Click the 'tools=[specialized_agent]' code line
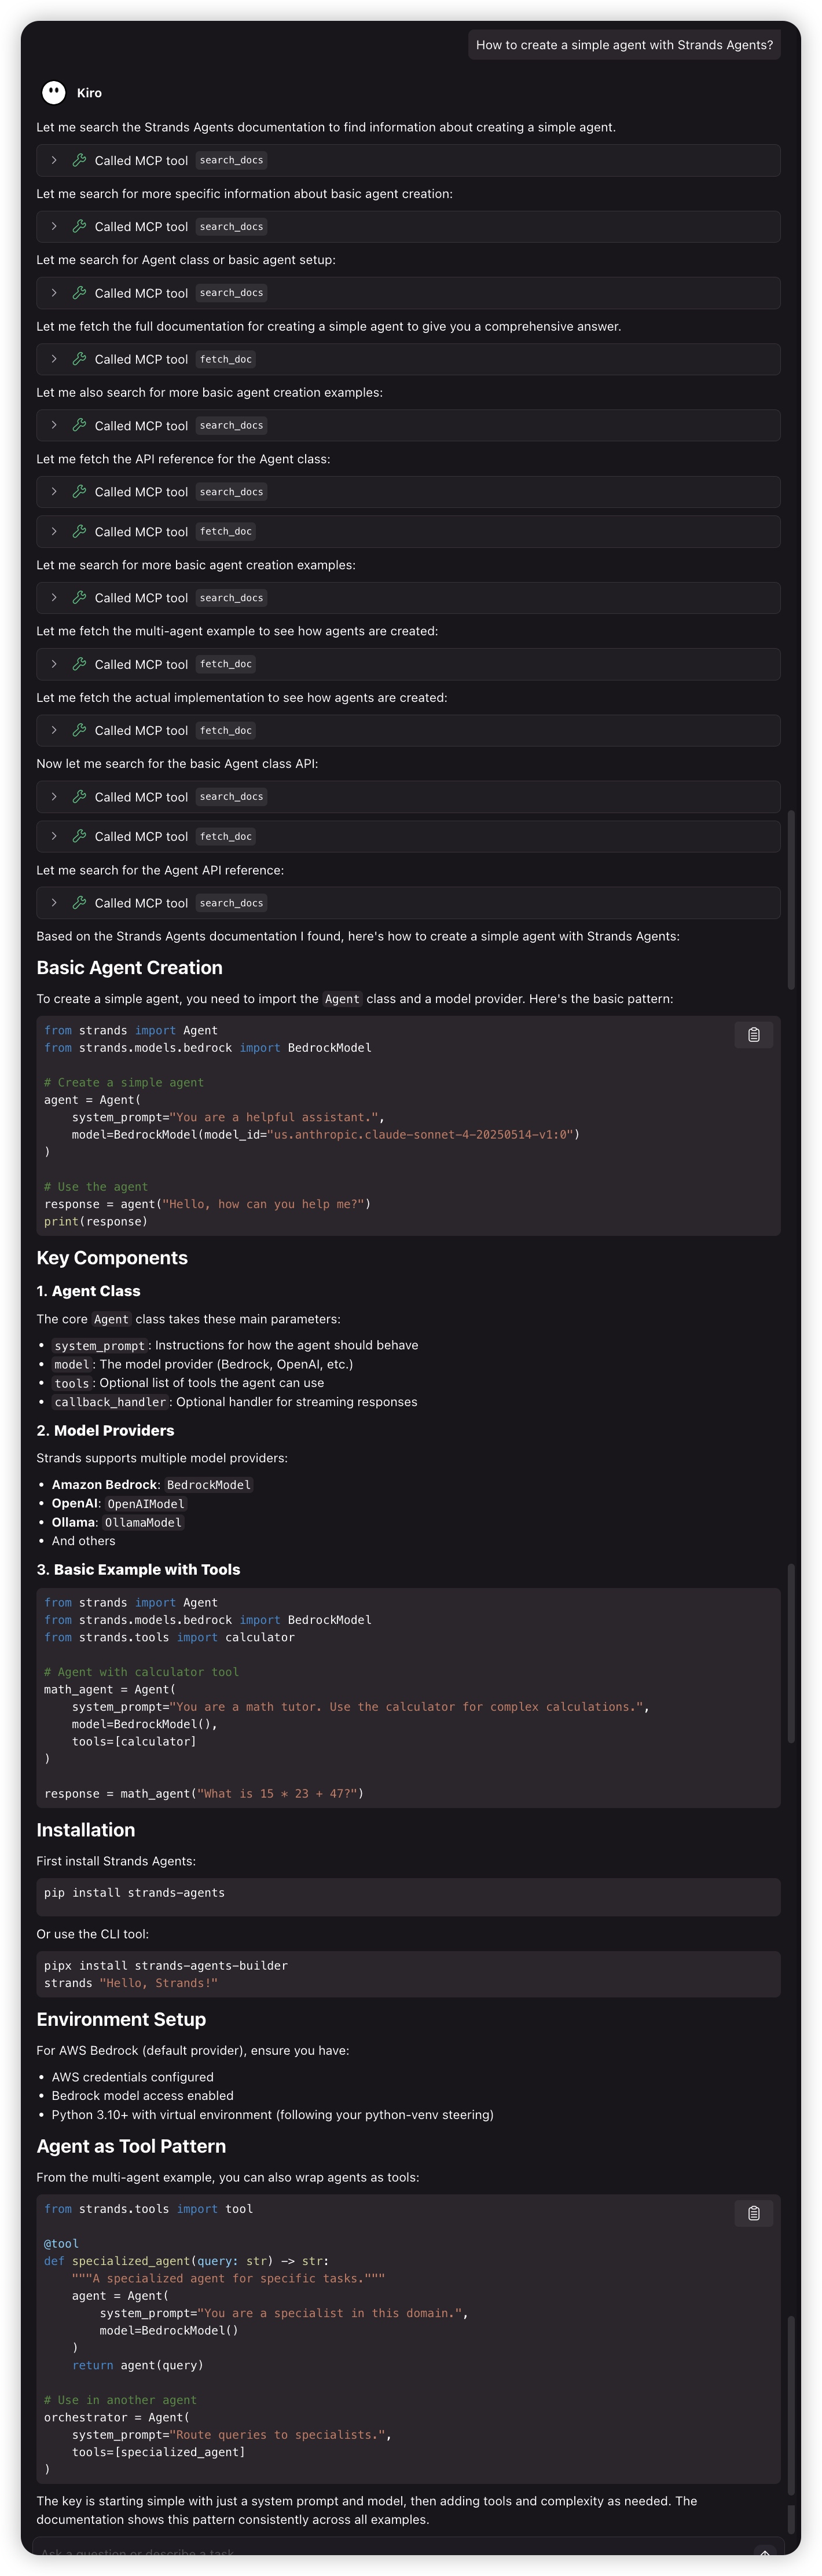Viewport: 822px width, 2576px height. (x=158, y=2452)
